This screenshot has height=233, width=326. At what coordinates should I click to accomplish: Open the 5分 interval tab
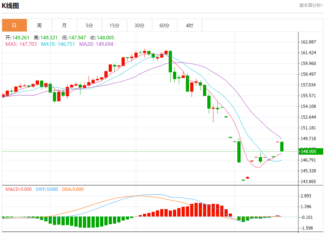[89, 25]
